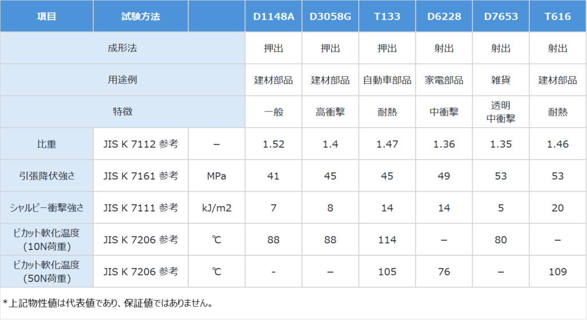Select the 特徴 row label
587x320 pixels.
123,112
